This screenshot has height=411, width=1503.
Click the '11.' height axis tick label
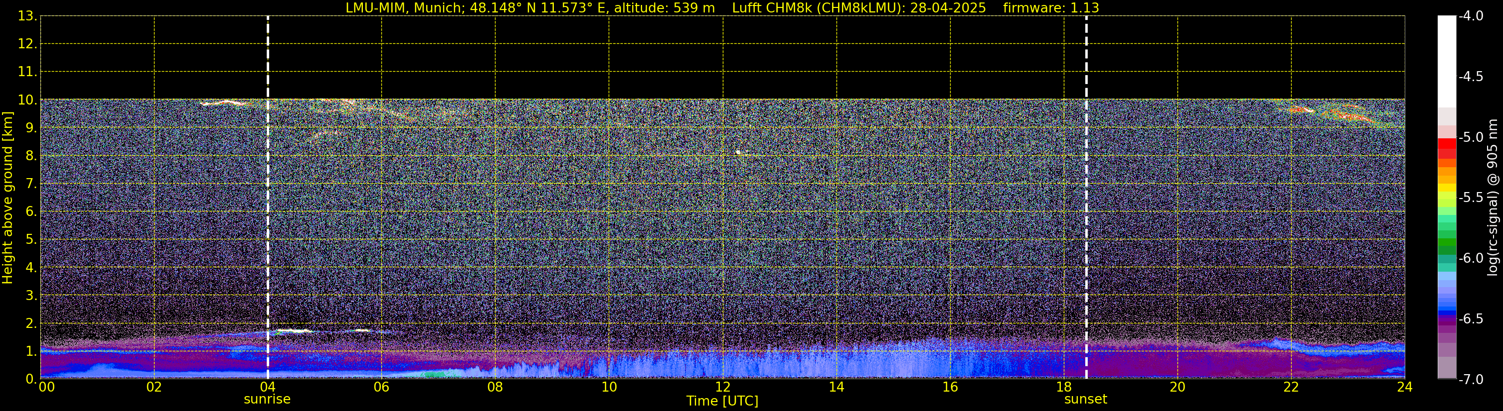click(x=27, y=72)
